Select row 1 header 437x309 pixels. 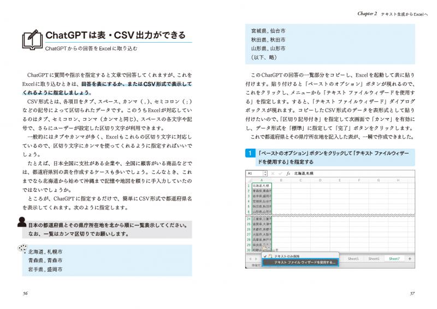[x=249, y=185]
